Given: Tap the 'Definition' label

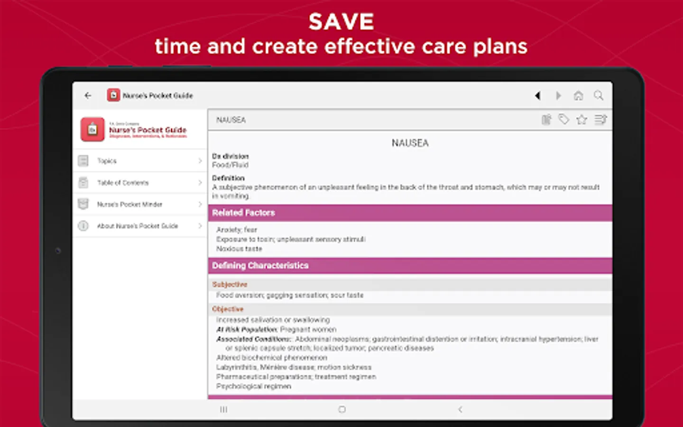Looking at the screenshot, I should (x=228, y=178).
